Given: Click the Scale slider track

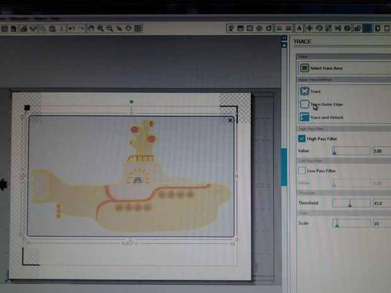Looking at the screenshot, I should click(351, 223).
